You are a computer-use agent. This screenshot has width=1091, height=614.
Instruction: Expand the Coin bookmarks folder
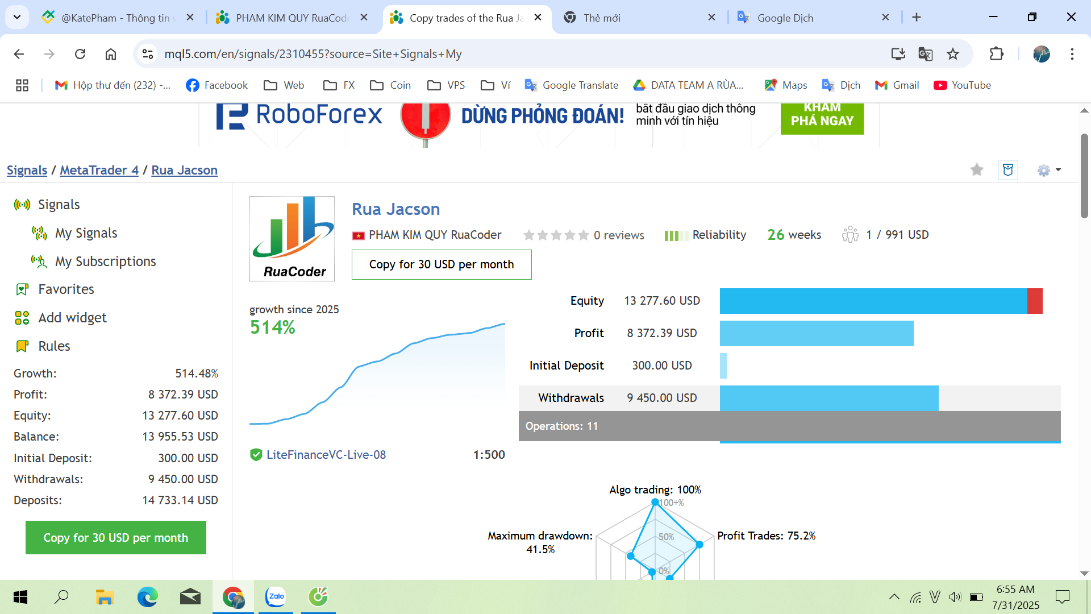point(390,85)
